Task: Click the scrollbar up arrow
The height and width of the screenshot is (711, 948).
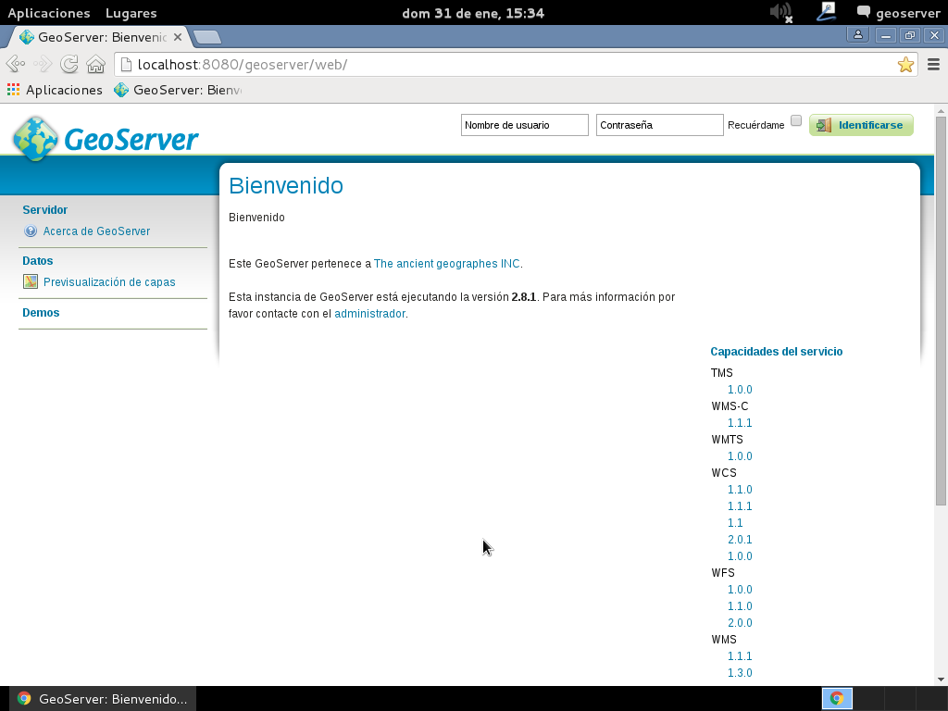Action: 941,111
